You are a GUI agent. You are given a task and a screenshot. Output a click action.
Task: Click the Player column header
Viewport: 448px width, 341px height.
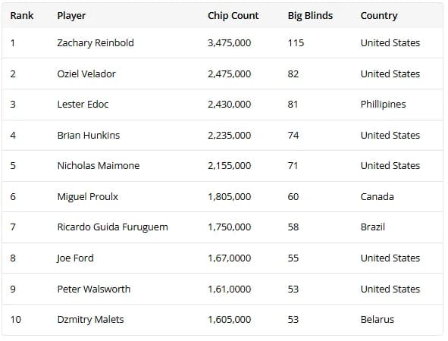point(71,16)
